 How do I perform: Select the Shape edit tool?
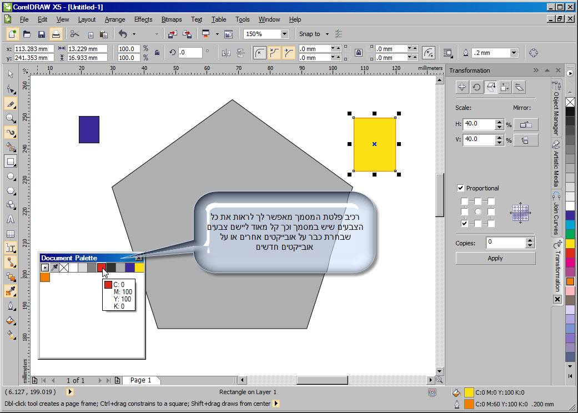[11, 89]
